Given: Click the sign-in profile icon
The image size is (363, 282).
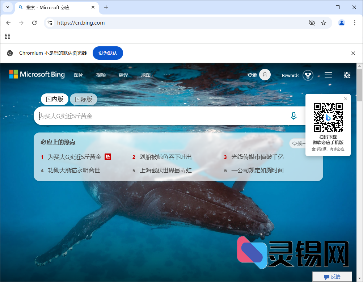Looking at the screenshot, I should [264, 75].
